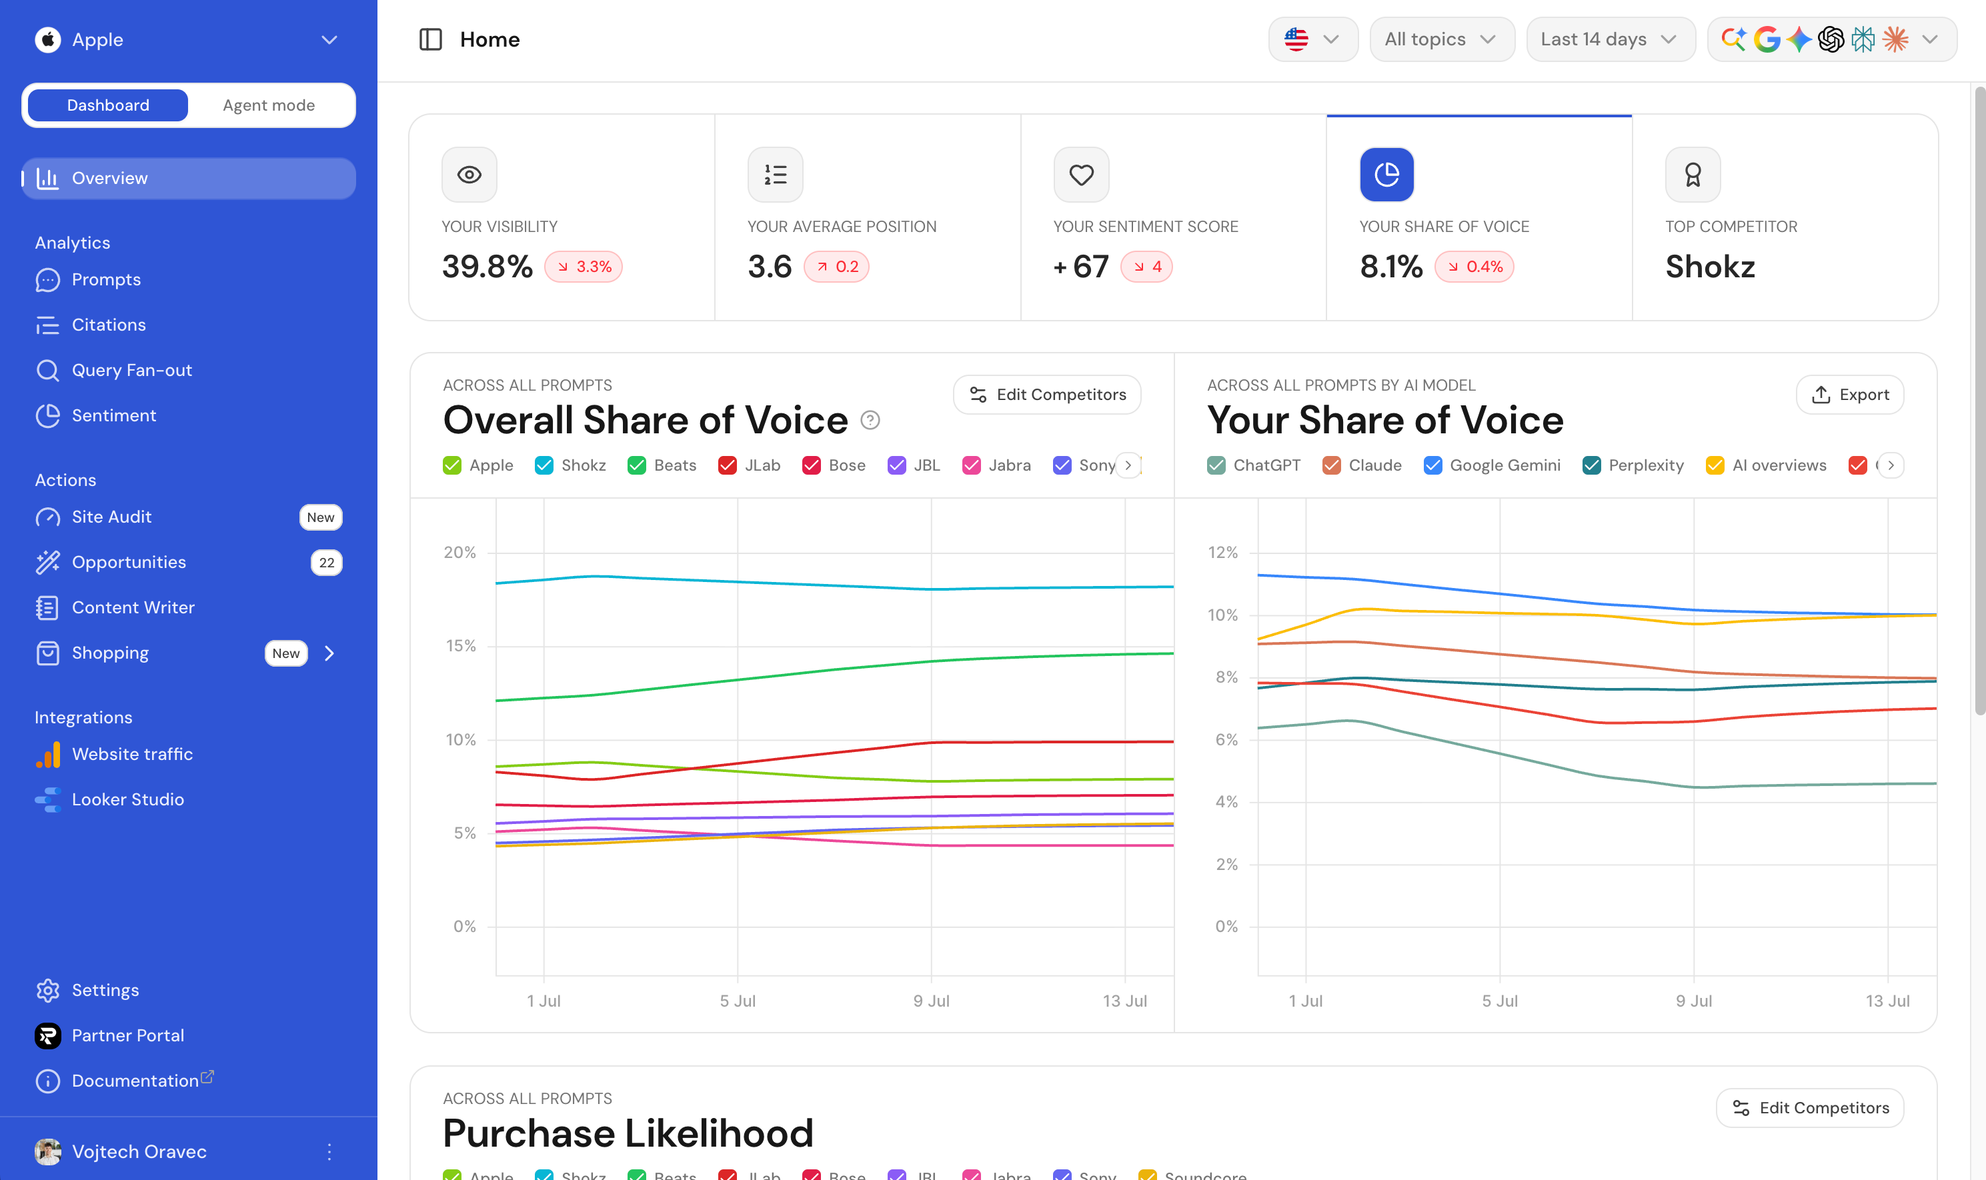Click Edit Competitors in Purchase Likelihood section
Viewport: 1986px width, 1180px height.
tap(1809, 1107)
